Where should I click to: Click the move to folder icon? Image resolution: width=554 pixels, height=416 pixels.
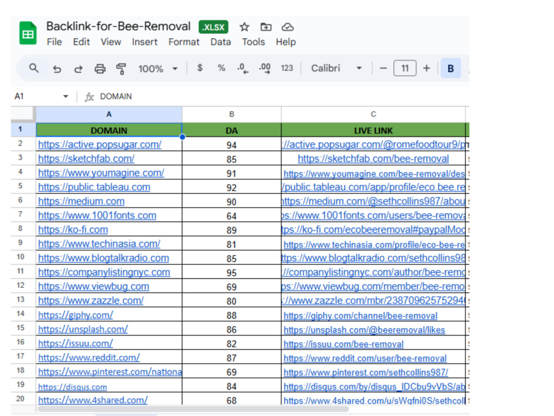click(x=266, y=27)
